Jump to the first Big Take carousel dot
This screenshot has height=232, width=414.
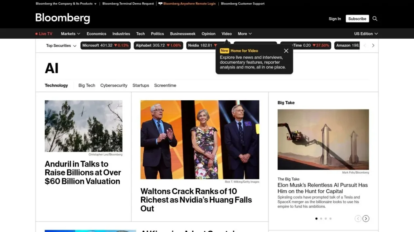316,218
